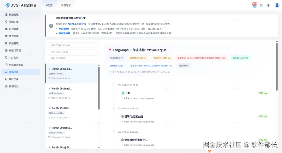Click the red pin icon beside LangGraph title
Image resolution: width=282 pixels, height=153 pixels.
[x=110, y=50]
